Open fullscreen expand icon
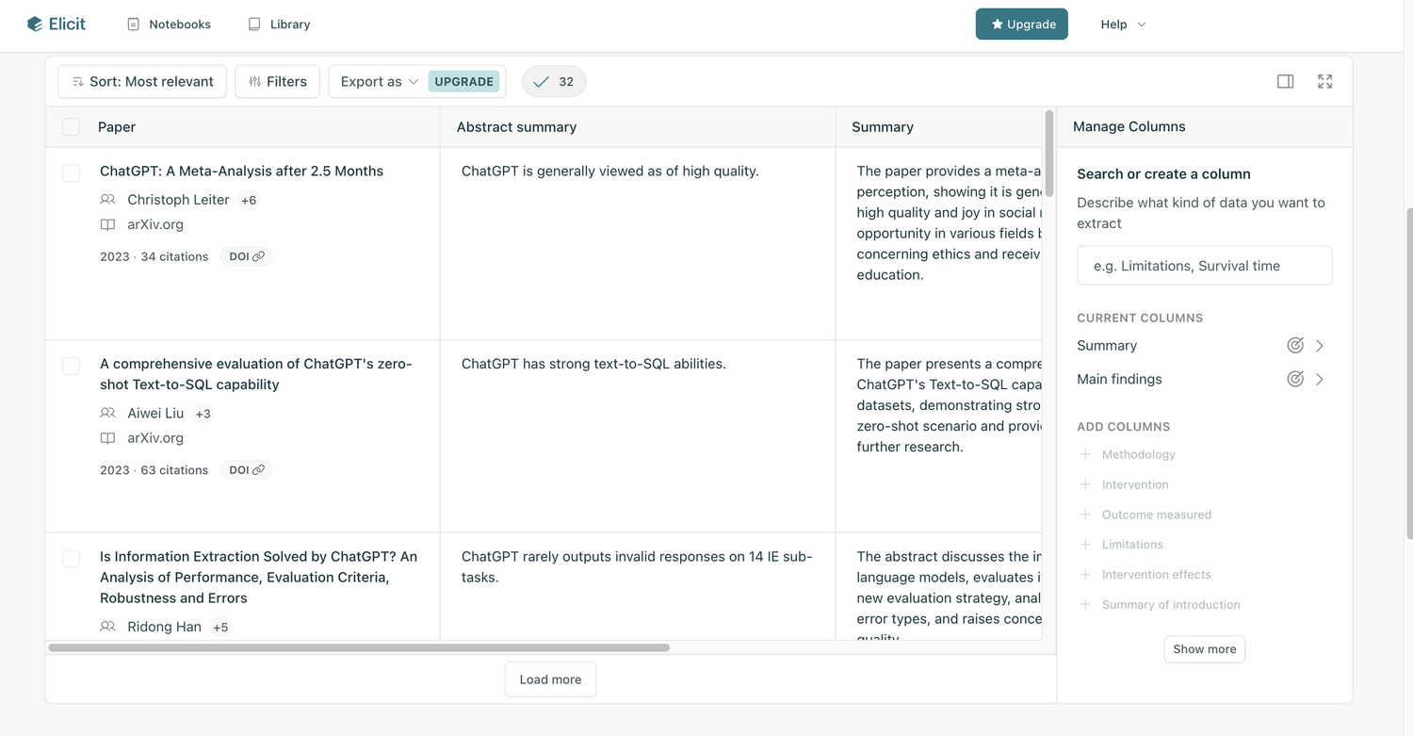 pos(1324,81)
